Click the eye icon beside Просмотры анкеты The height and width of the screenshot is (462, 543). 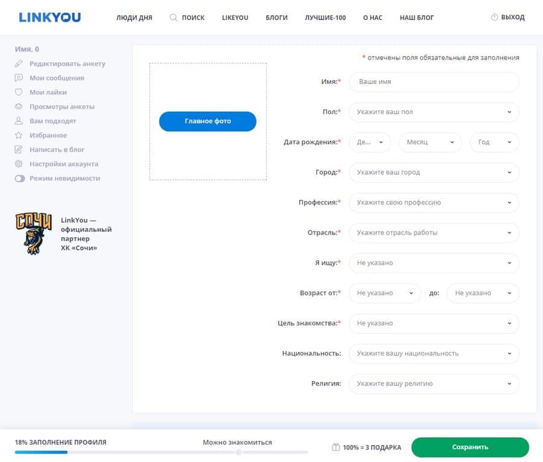(x=19, y=107)
